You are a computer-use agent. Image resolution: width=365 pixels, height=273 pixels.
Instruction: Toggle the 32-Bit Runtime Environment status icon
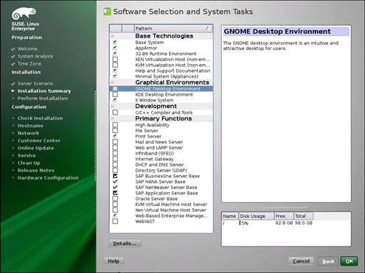tap(115, 54)
